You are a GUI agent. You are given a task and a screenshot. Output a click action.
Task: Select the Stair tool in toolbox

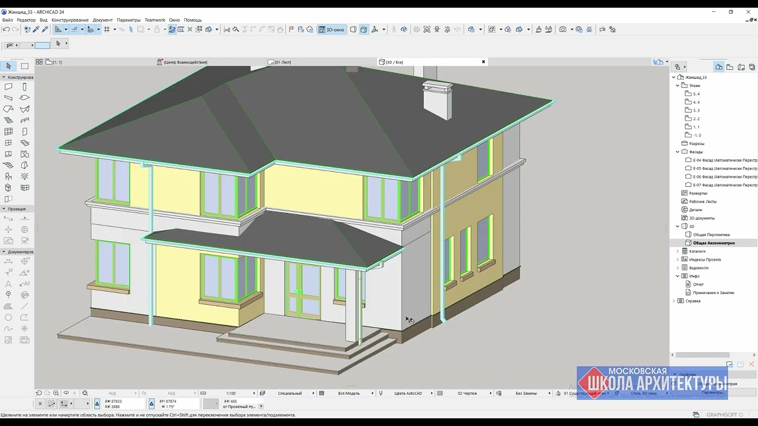8,120
